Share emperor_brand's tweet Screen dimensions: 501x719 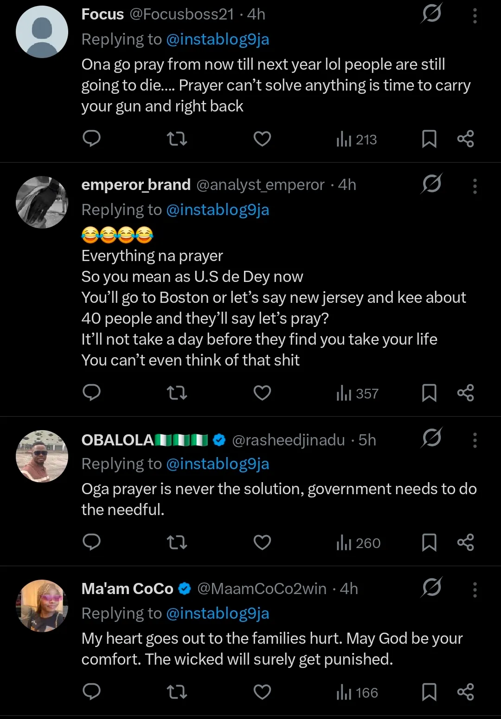point(465,393)
